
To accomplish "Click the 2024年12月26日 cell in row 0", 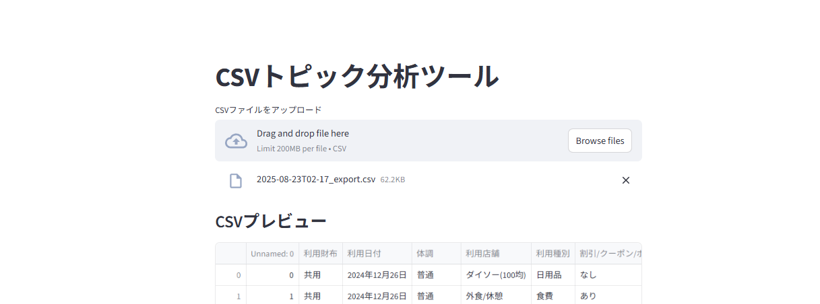I will point(377,275).
